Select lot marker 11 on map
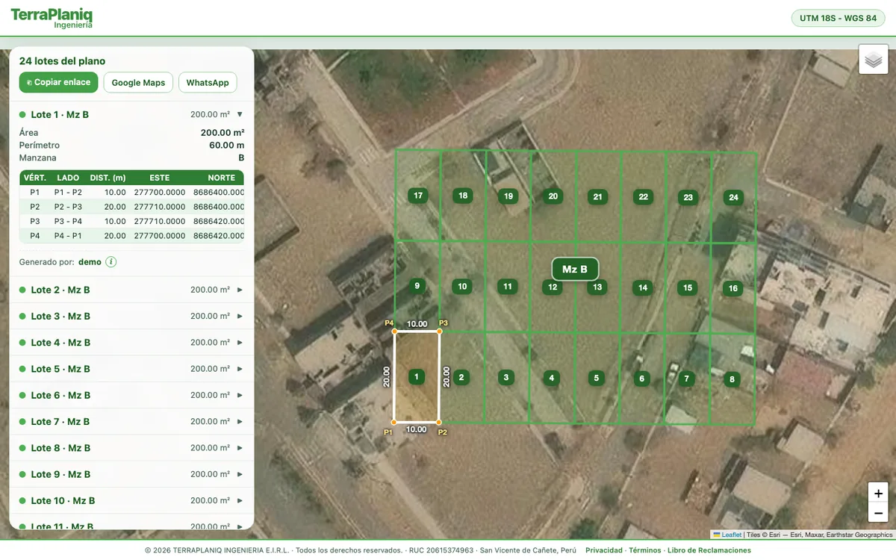 (x=508, y=286)
